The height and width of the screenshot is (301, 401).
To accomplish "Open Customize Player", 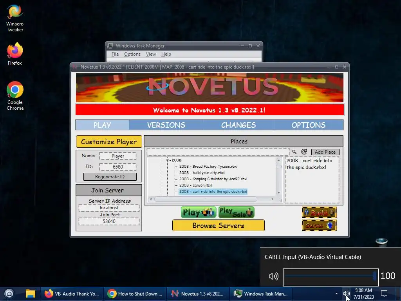I will point(109,141).
